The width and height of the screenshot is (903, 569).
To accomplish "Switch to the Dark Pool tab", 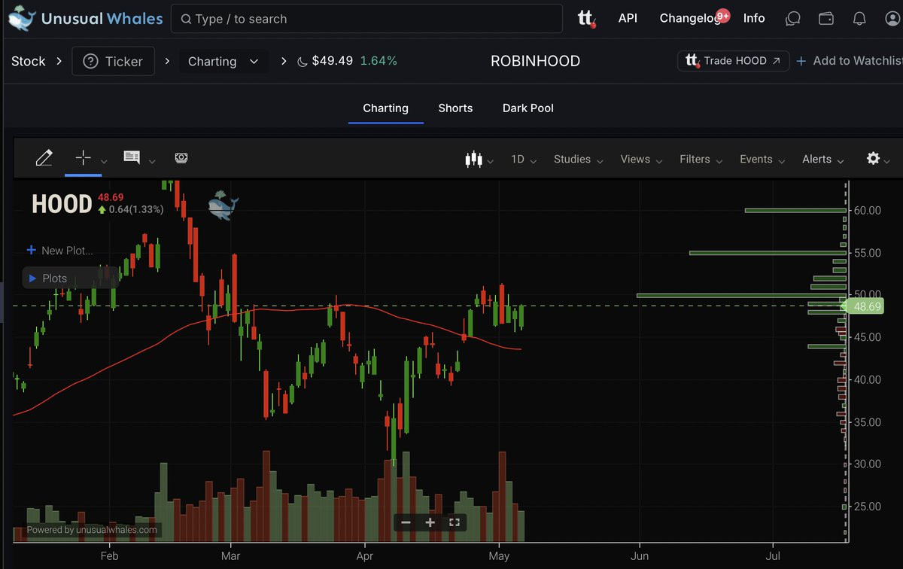I will 528,108.
